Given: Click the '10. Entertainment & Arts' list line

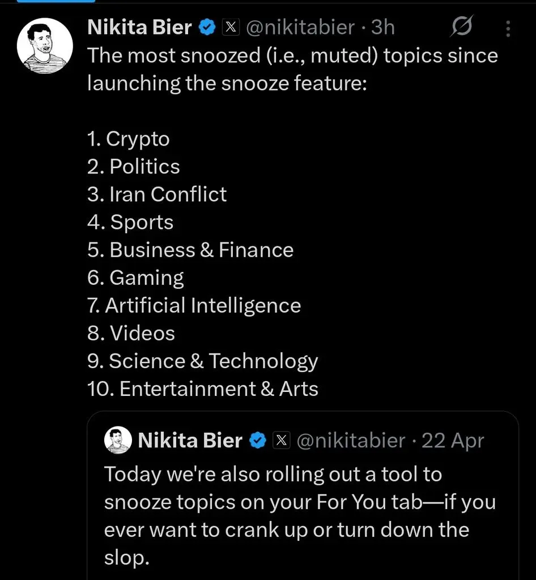Looking at the screenshot, I should [x=203, y=389].
